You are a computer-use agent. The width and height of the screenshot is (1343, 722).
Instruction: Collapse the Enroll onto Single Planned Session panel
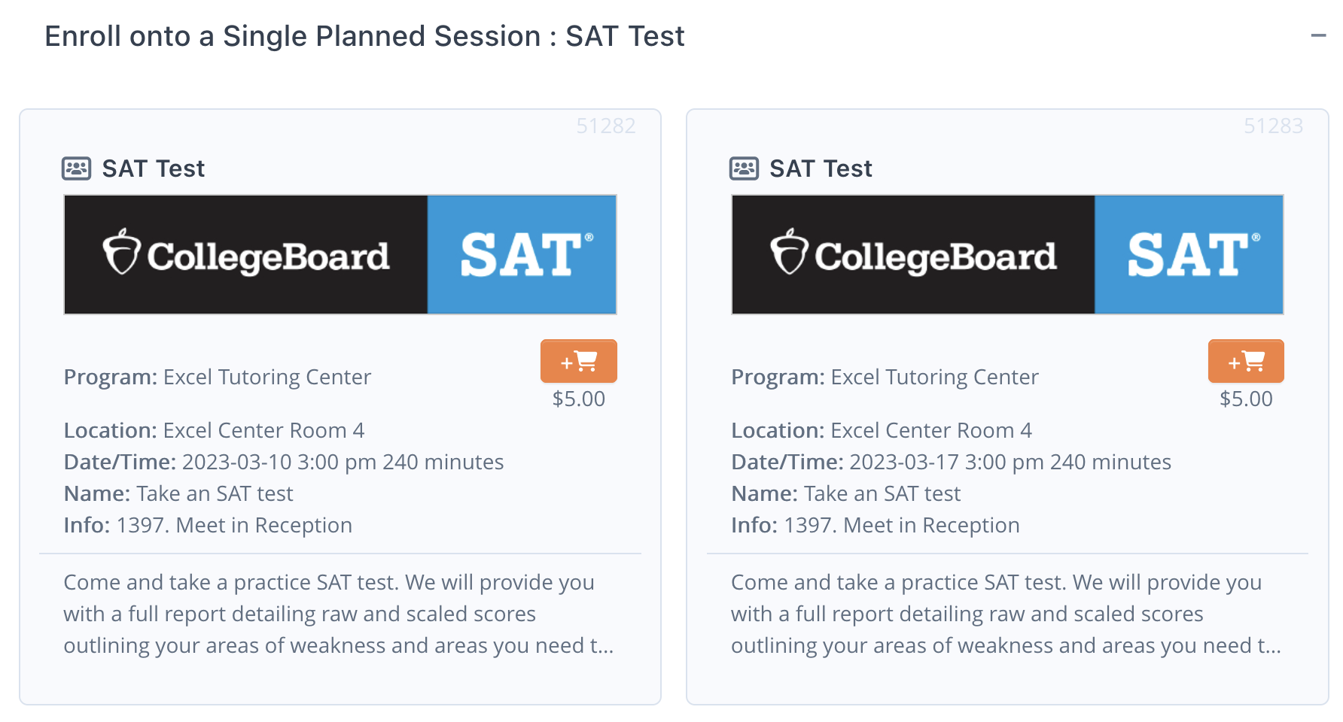tap(1318, 35)
